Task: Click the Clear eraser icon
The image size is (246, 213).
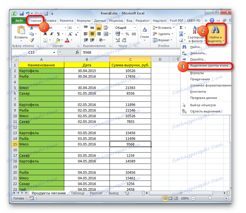Action: (x=181, y=40)
